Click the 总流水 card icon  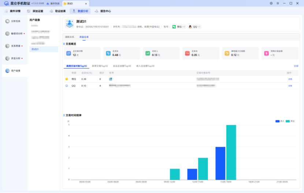pos(108,53)
